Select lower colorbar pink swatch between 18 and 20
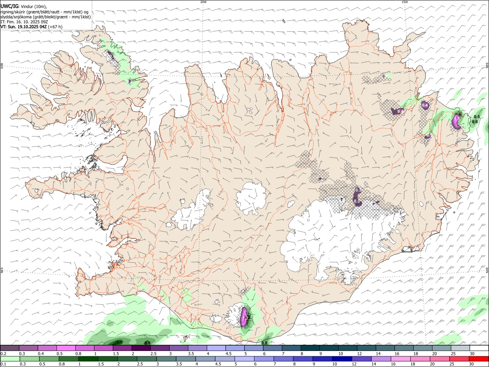 pyautogui.click(x=420, y=359)
